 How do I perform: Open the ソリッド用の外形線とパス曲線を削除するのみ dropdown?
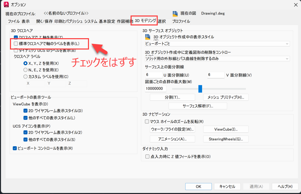pyautogui.click(x=217, y=58)
